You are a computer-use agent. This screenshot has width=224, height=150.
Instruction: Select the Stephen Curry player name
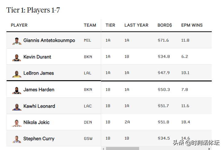tap(39, 139)
